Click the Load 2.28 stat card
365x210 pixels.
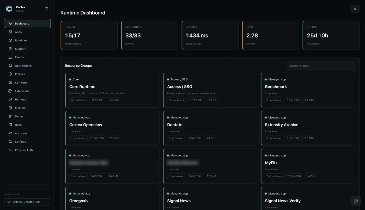coord(270,35)
